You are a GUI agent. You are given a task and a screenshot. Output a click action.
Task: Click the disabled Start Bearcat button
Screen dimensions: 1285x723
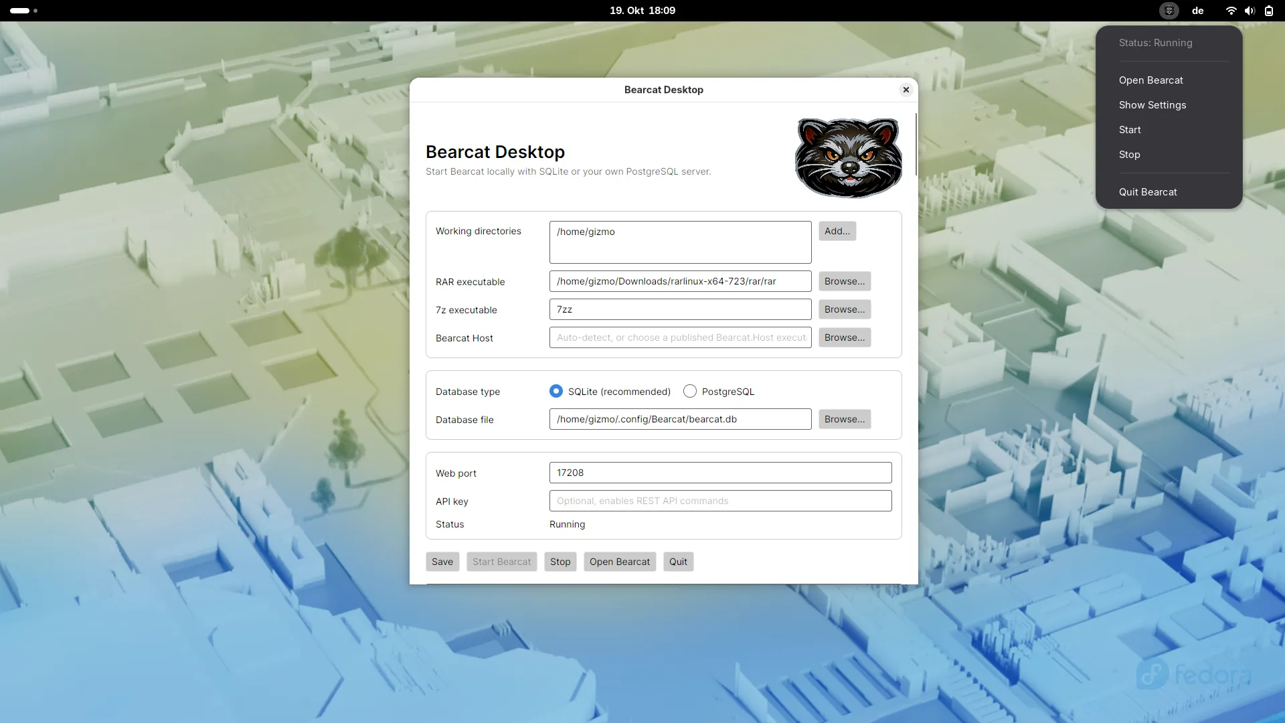point(502,562)
